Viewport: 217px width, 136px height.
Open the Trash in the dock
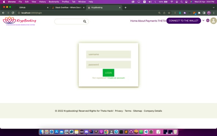coord(175,132)
